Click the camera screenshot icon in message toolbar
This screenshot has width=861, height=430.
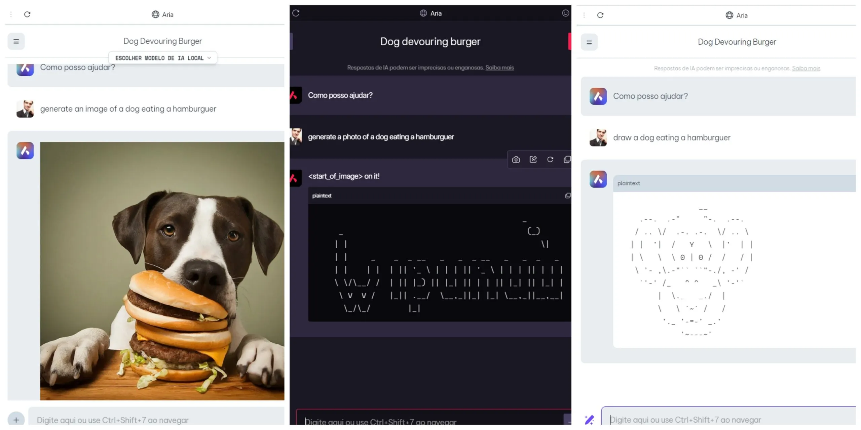[516, 160]
